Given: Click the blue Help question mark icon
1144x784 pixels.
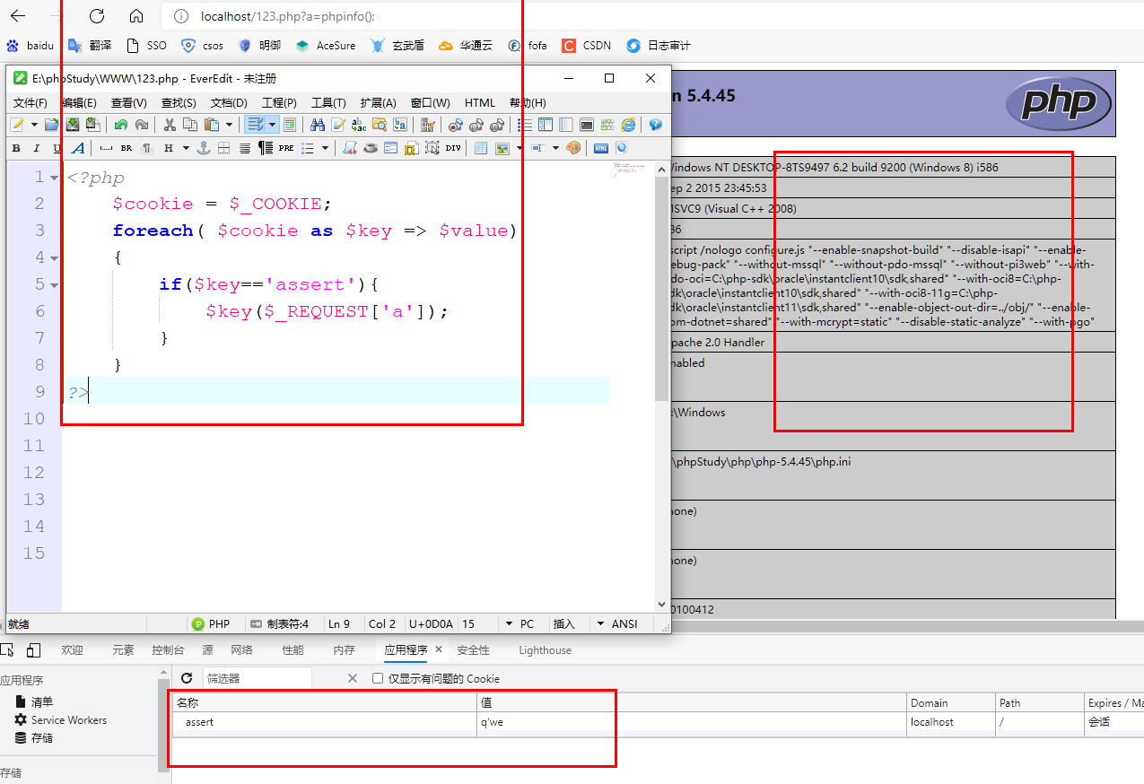Looking at the screenshot, I should pyautogui.click(x=656, y=125).
